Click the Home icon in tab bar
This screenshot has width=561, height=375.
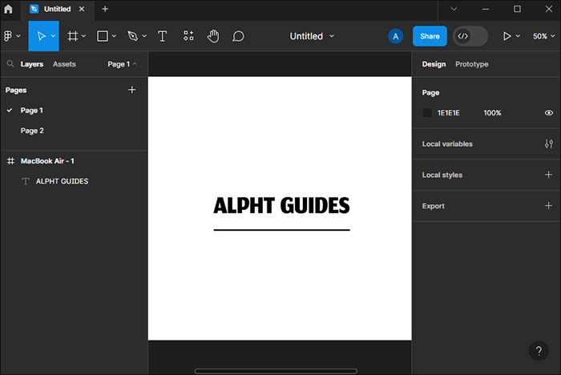[x=9, y=9]
